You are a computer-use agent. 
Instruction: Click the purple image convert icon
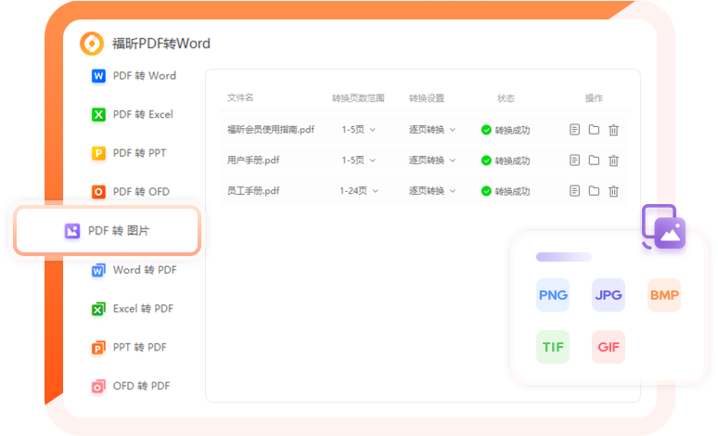click(663, 227)
